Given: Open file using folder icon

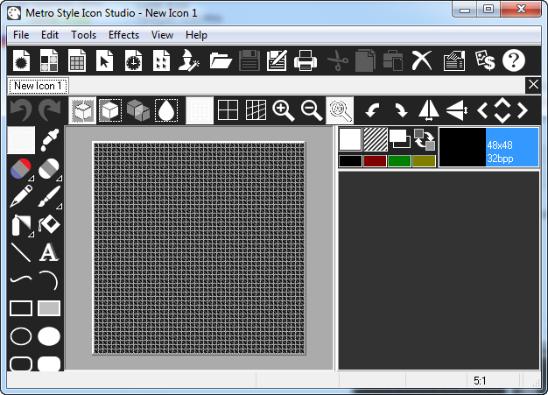Looking at the screenshot, I should [221, 60].
